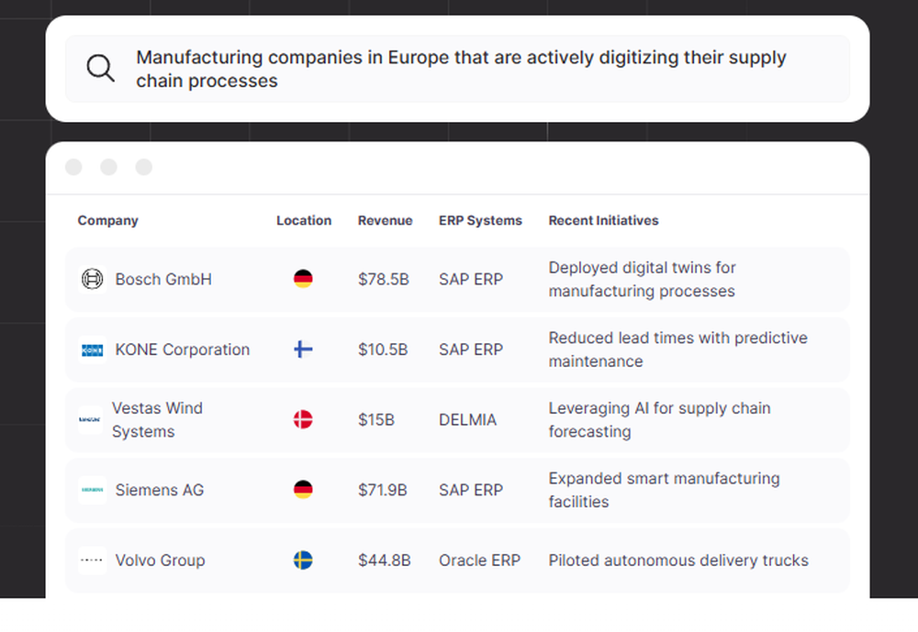This screenshot has height=632, width=918.
Task: Click the German flag in Siemens row
Action: pyautogui.click(x=303, y=490)
